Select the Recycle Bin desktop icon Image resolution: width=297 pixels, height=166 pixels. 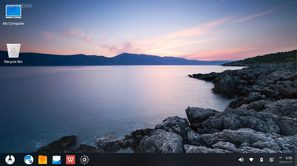click(x=13, y=50)
